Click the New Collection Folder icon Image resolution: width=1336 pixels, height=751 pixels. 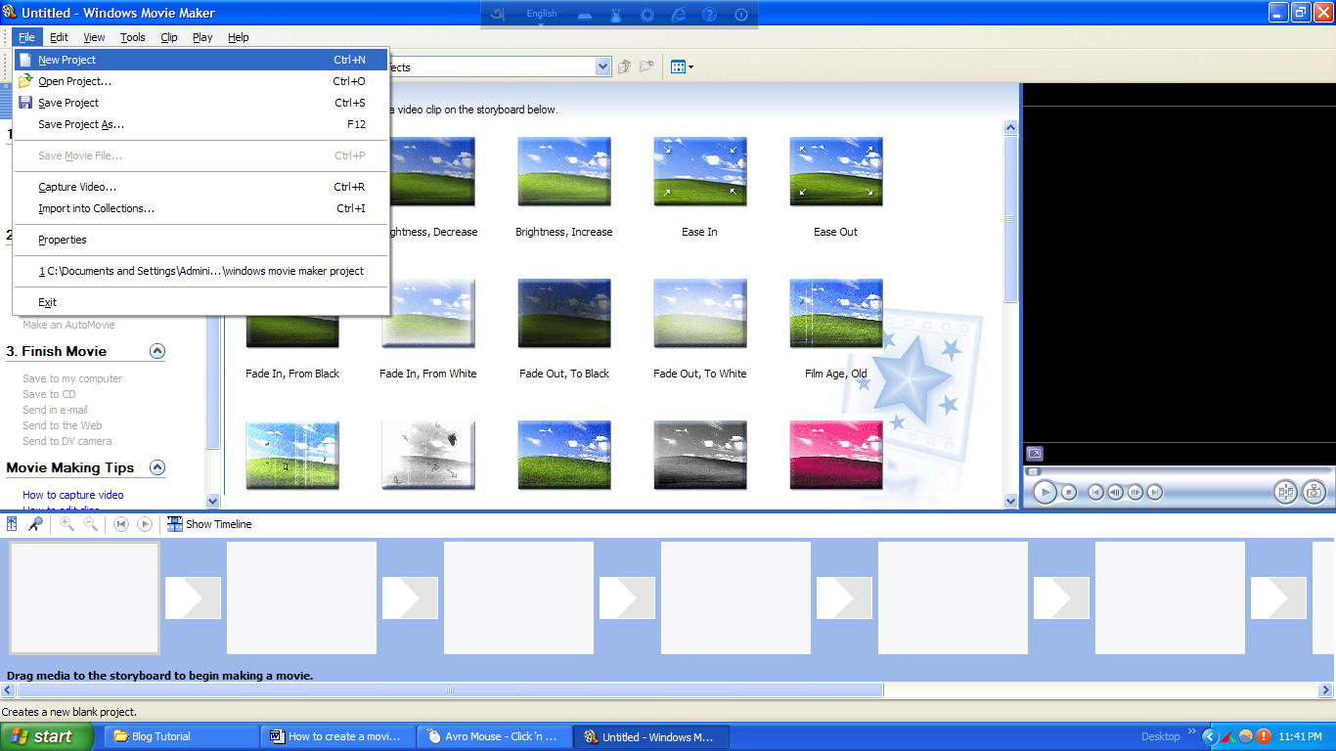tap(646, 66)
